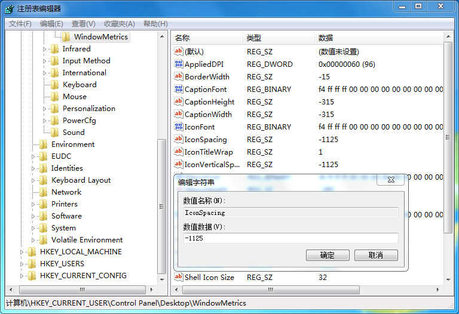Expand the HKEY_LOCAL_MACHINE hive arrow

click(22, 252)
